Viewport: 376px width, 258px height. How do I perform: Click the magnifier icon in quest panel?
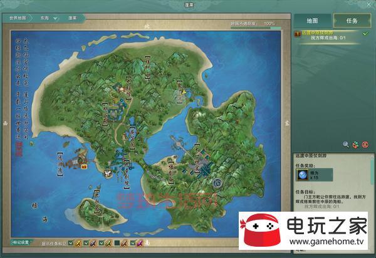click(346, 145)
